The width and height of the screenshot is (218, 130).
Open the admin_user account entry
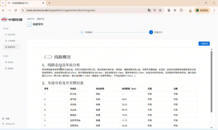point(8,124)
